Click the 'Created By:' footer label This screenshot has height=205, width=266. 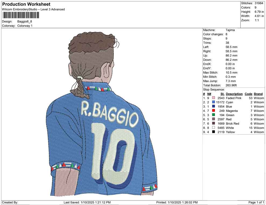click(x=10, y=202)
